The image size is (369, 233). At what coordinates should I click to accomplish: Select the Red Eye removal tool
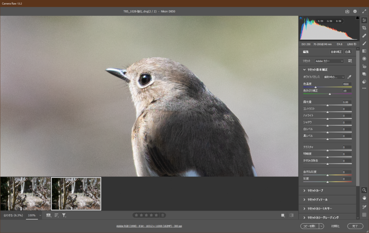(364, 67)
